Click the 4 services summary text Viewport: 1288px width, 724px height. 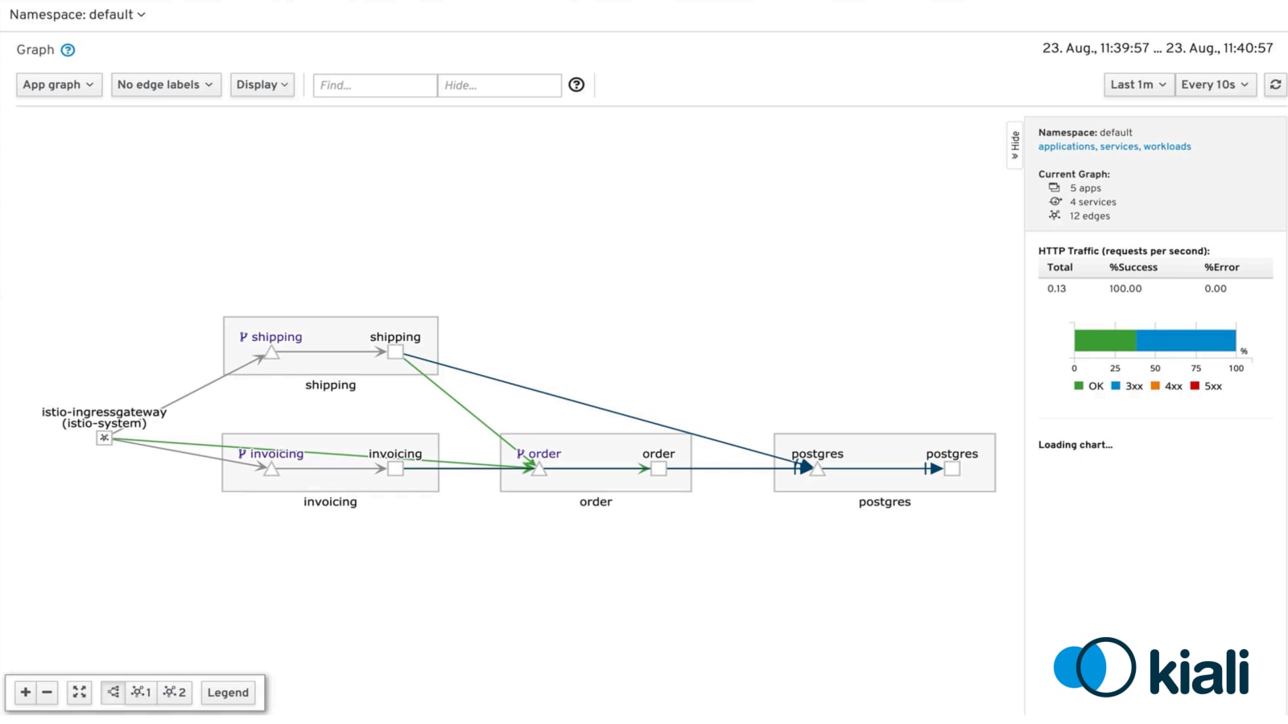click(x=1092, y=202)
